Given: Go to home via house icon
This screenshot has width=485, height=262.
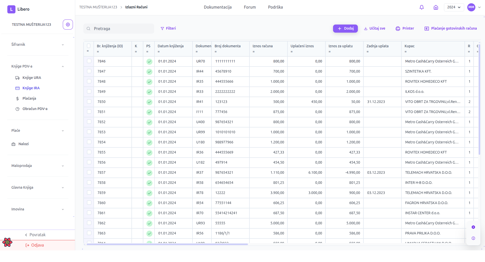Looking at the screenshot, I should (x=436, y=7).
